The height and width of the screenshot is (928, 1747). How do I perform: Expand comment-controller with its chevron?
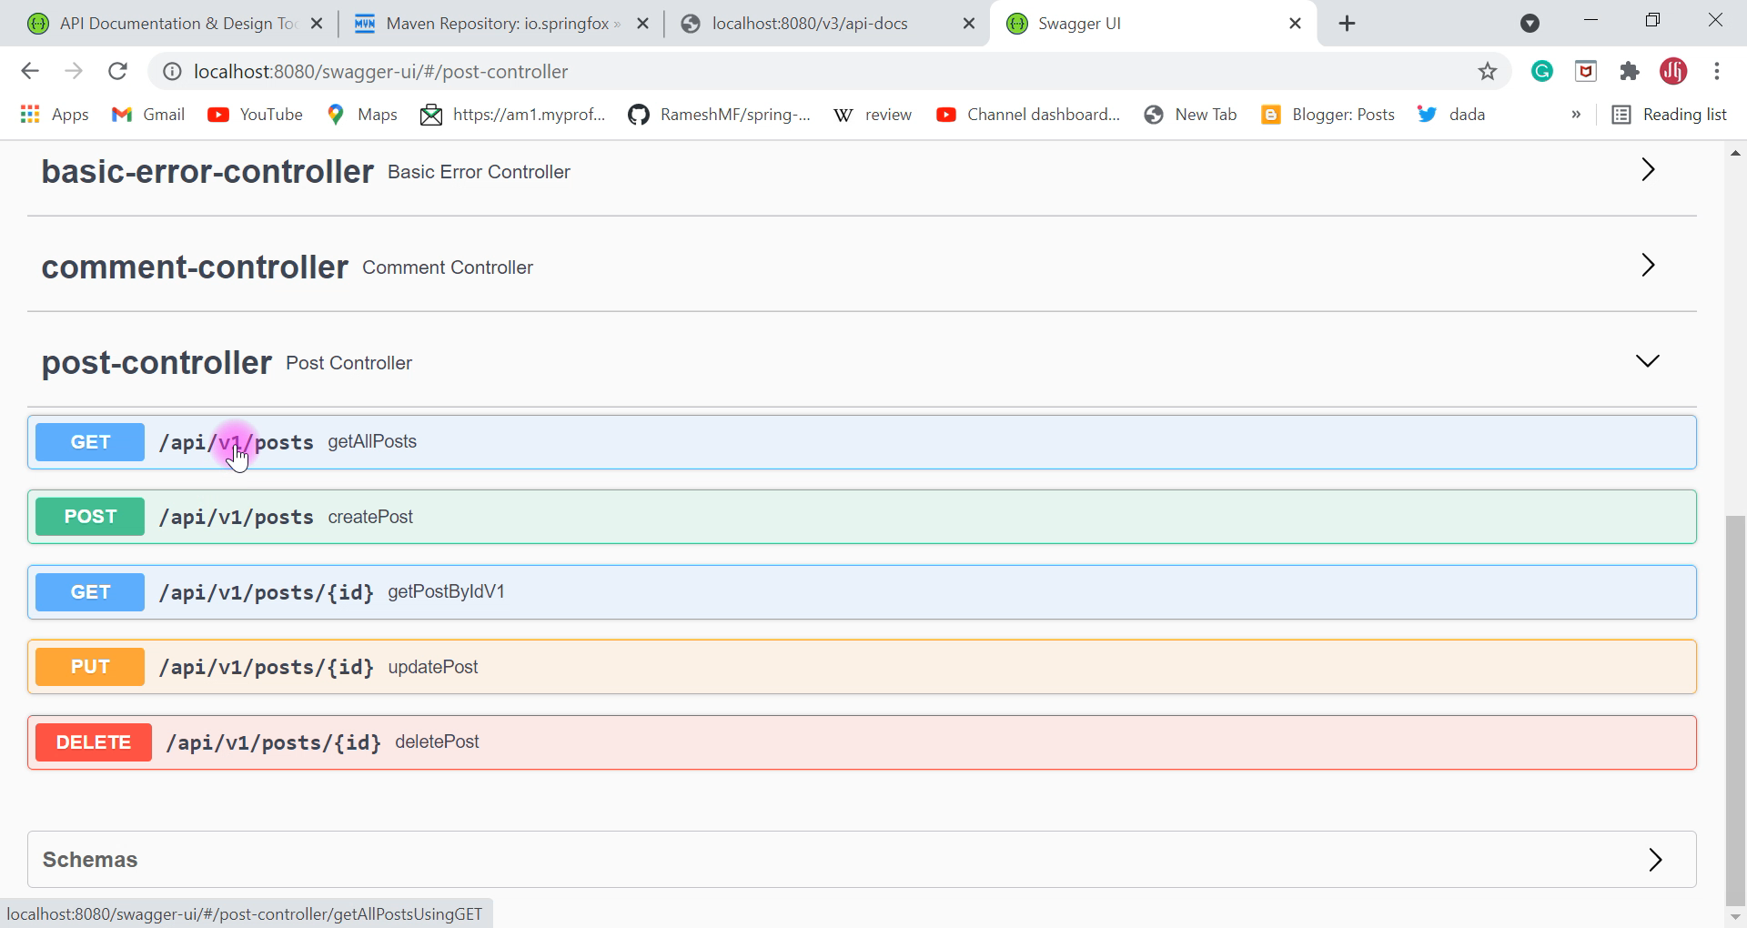1648,266
